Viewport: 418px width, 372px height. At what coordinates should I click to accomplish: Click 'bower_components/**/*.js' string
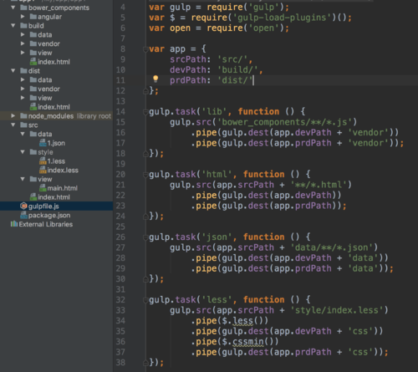pos(284,122)
